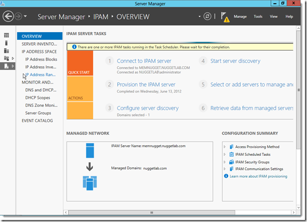Viewport: 307px width, 222px height.
Task: Open DNS and DHCP Servers page
Action: click(41, 90)
